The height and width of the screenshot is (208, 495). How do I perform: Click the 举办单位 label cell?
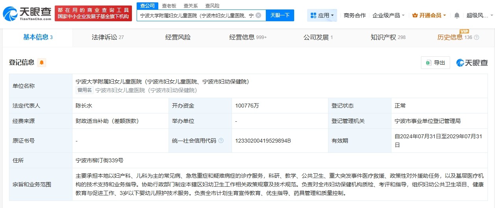coord(200,121)
